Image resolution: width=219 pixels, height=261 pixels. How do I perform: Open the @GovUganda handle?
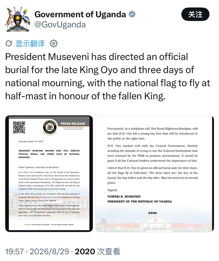(x=60, y=25)
